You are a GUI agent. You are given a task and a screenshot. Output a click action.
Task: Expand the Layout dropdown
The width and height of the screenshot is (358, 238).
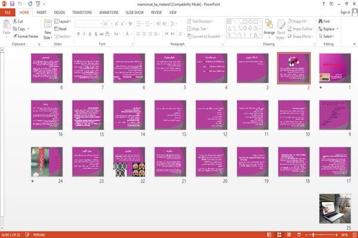(63, 21)
